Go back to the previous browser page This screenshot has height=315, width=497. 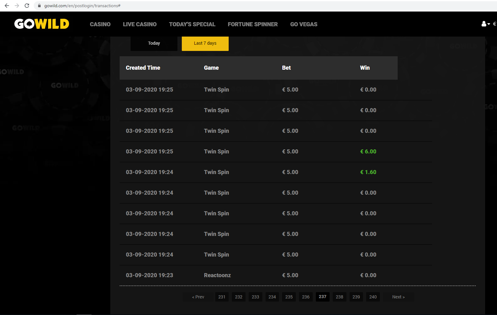tap(7, 6)
